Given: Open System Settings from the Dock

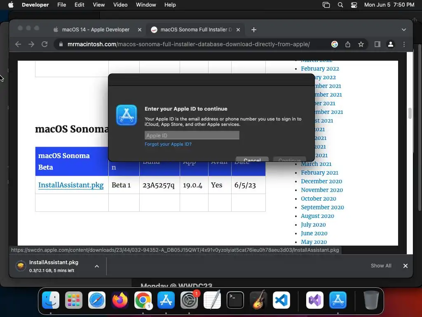Looking at the screenshot, I should 189,300.
